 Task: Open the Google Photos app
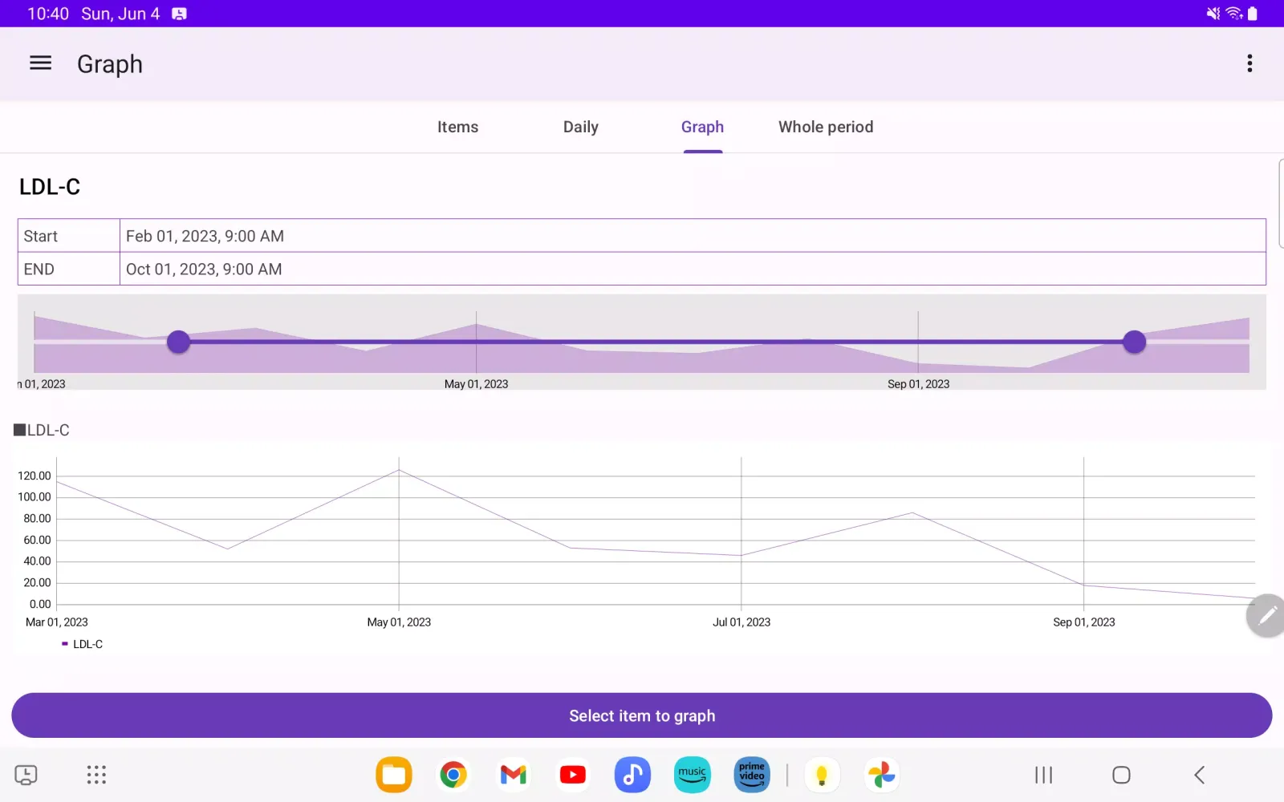pyautogui.click(x=881, y=775)
